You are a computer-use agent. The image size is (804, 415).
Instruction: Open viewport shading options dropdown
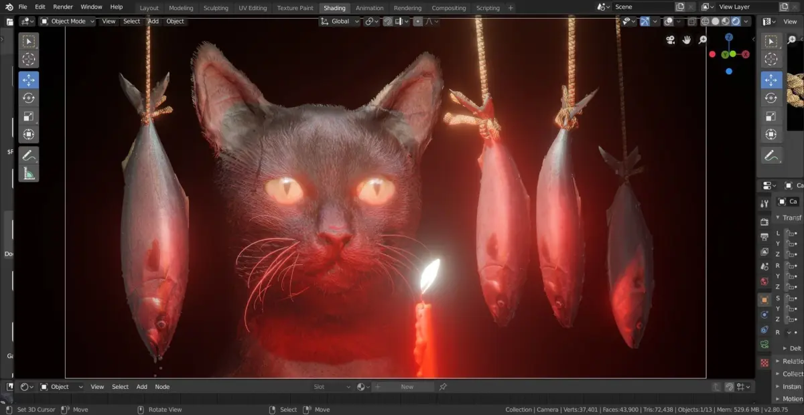(x=747, y=21)
